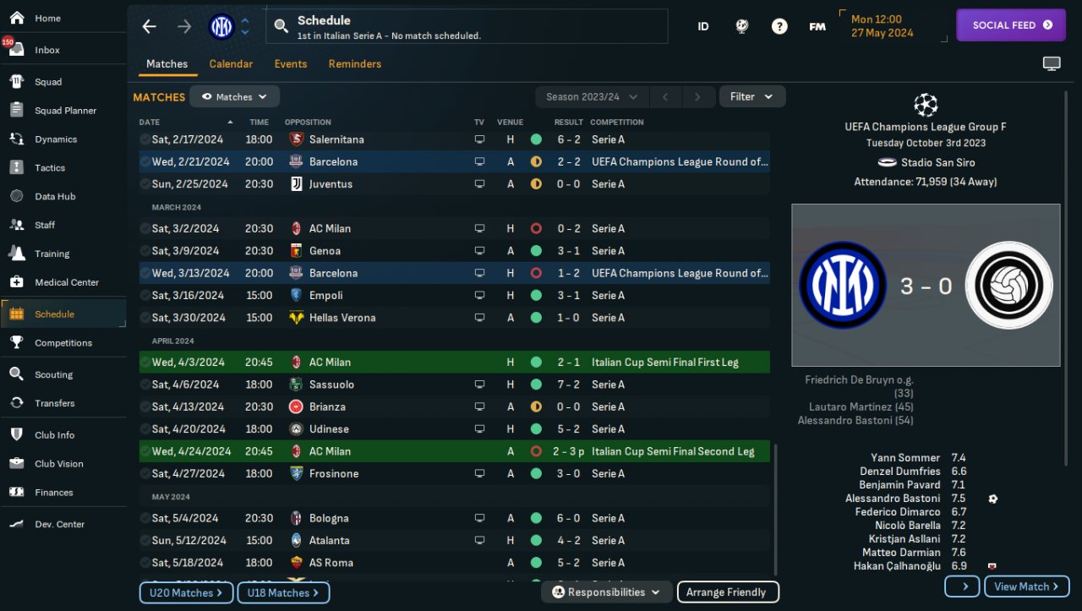Image resolution: width=1082 pixels, height=611 pixels.
Task: Click the match list vertical scrollbar
Action: coord(776,507)
